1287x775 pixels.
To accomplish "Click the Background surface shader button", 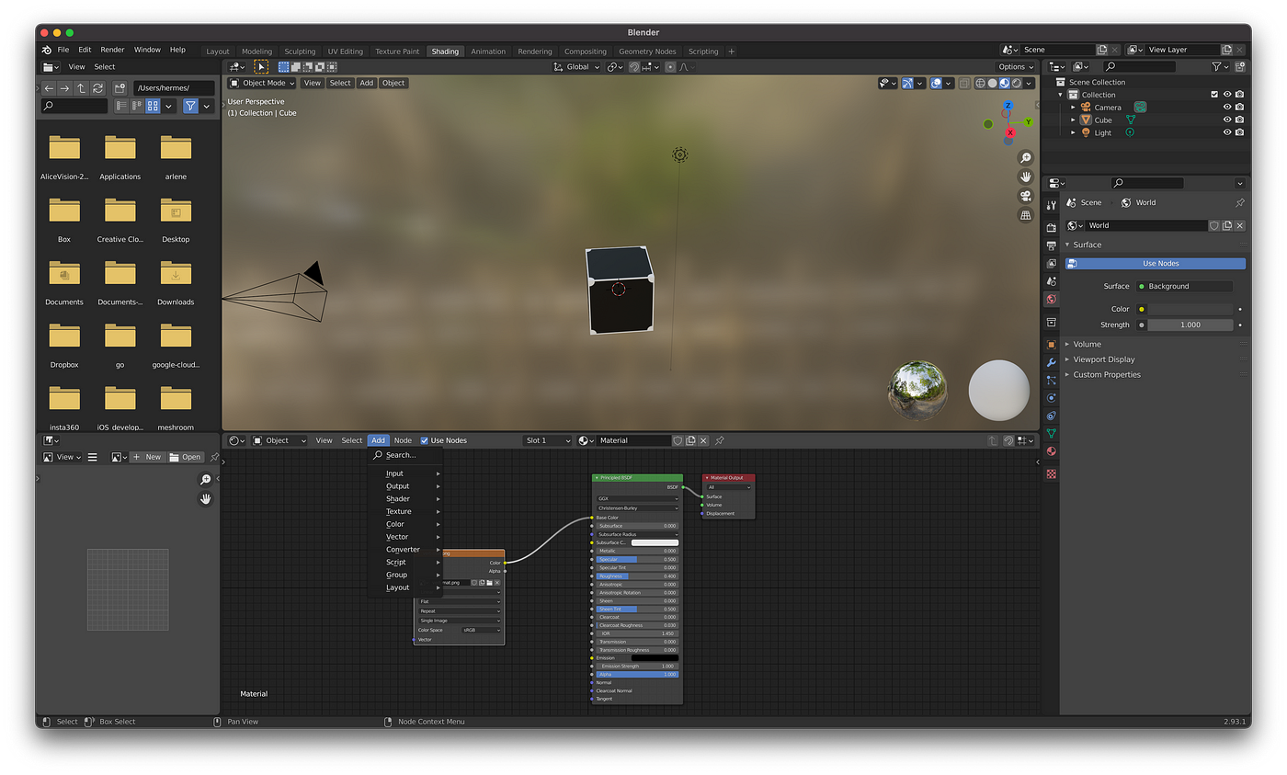I will click(x=1184, y=286).
